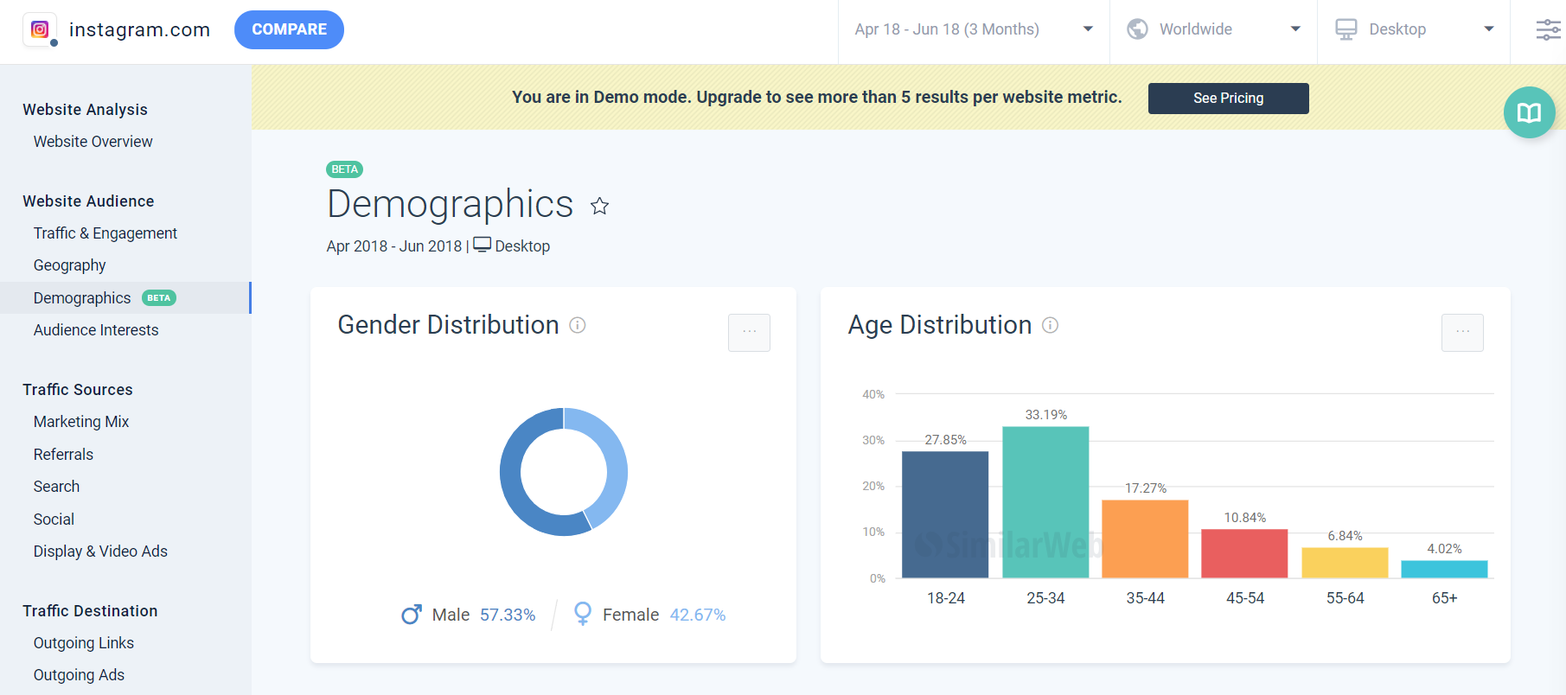Click the 4.02% bar label
Screen dimensions: 1566x695
1444,549
